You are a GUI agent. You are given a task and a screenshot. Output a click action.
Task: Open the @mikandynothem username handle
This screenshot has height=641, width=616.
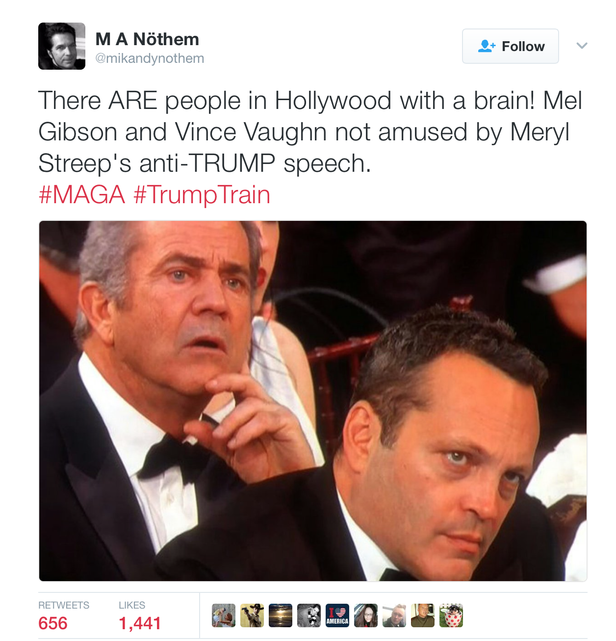click(149, 57)
